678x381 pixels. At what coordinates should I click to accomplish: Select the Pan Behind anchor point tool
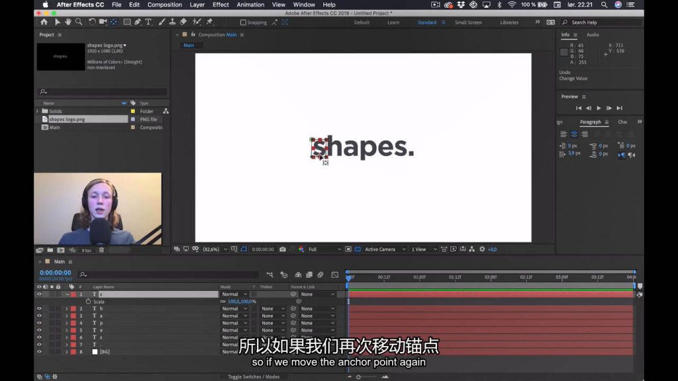click(114, 22)
